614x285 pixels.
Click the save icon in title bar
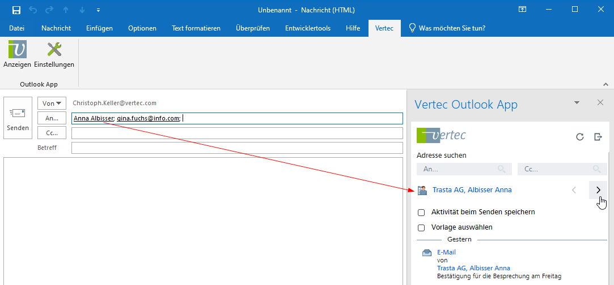click(16, 10)
